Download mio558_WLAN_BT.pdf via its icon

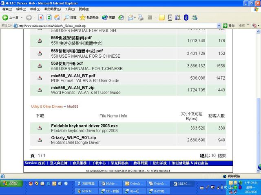(40, 78)
